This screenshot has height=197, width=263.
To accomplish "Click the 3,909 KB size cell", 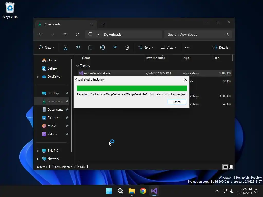I will [225, 96].
